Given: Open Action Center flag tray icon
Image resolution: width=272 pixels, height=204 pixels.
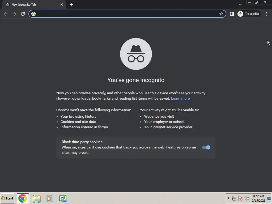Looking at the screenshot, I should pyautogui.click(x=240, y=198).
